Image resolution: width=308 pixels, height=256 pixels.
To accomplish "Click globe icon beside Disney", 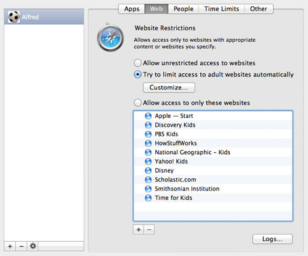I will click(148, 170).
